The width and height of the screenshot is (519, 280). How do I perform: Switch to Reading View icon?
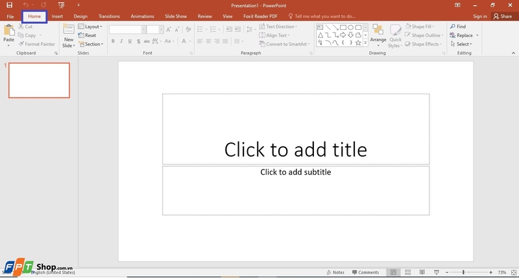point(422,272)
